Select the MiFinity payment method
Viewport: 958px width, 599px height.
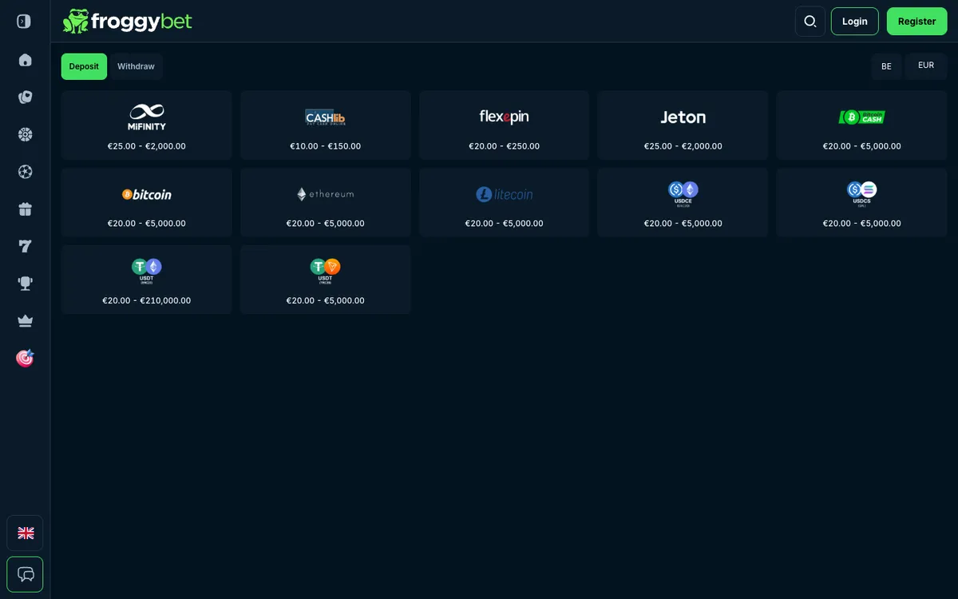147,125
